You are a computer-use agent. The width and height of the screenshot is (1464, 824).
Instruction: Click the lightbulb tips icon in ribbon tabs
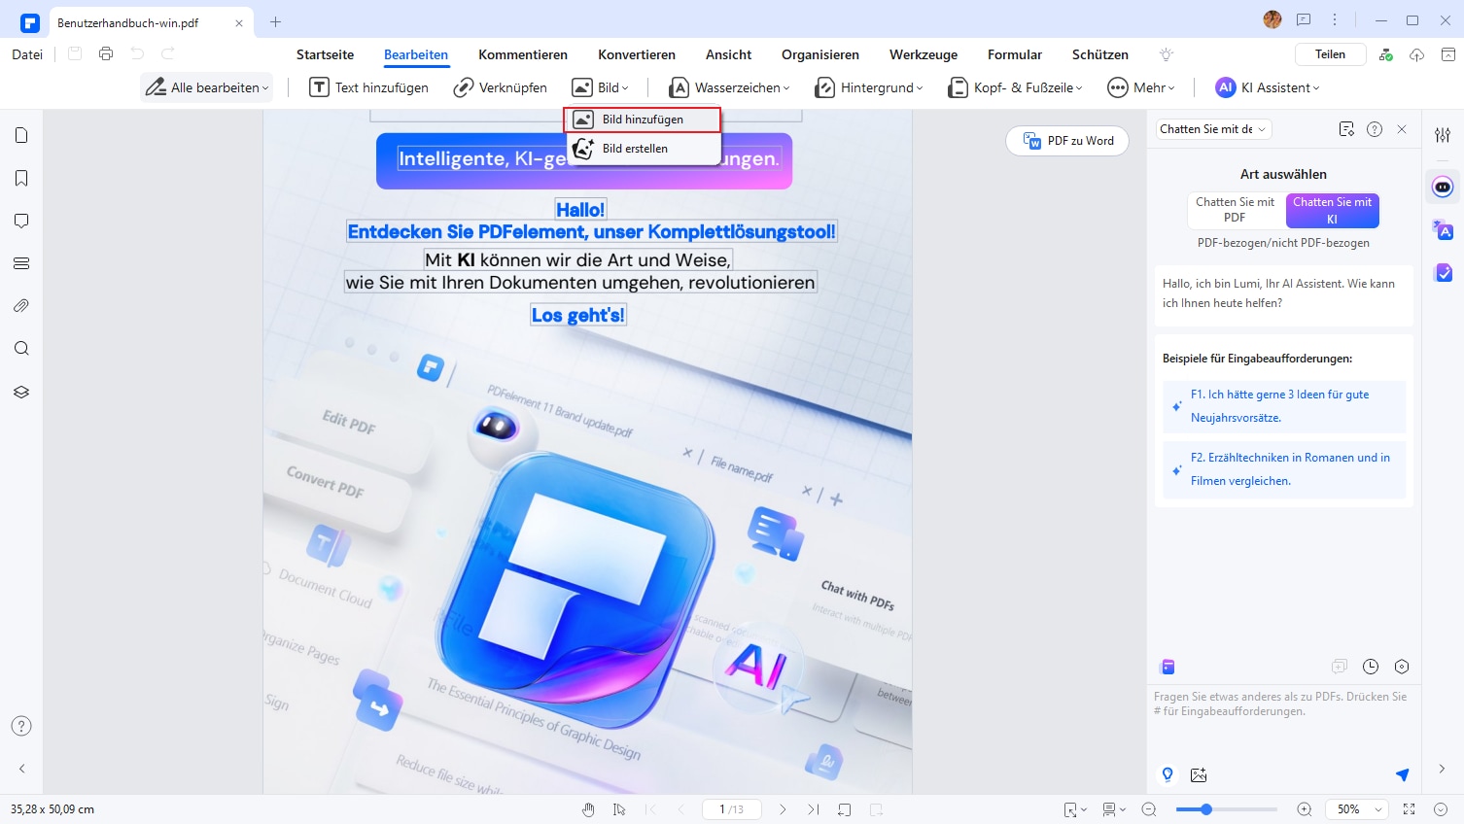click(1167, 54)
